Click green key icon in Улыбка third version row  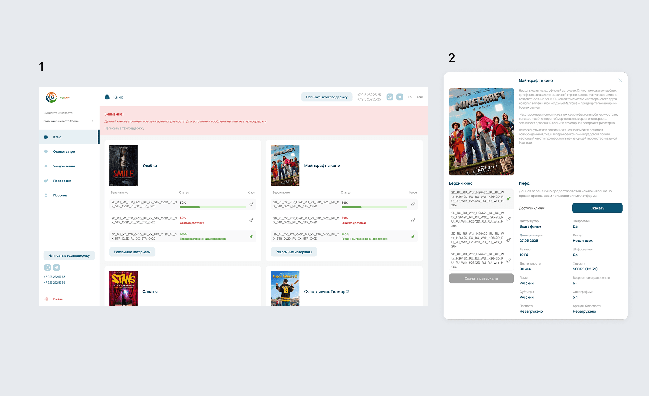[251, 236]
